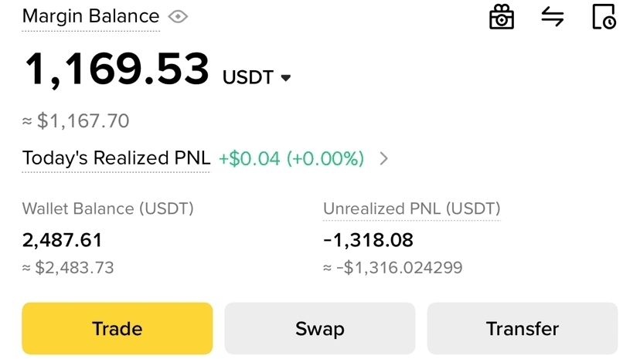Tap the ≈ -$1,316.024299 USD estimate
Image resolution: width=640 pixels, height=359 pixels.
coord(393,268)
